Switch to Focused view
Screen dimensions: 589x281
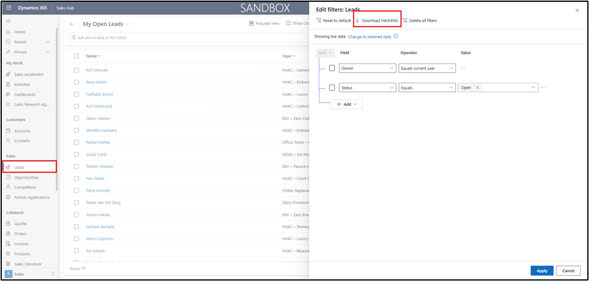point(264,23)
